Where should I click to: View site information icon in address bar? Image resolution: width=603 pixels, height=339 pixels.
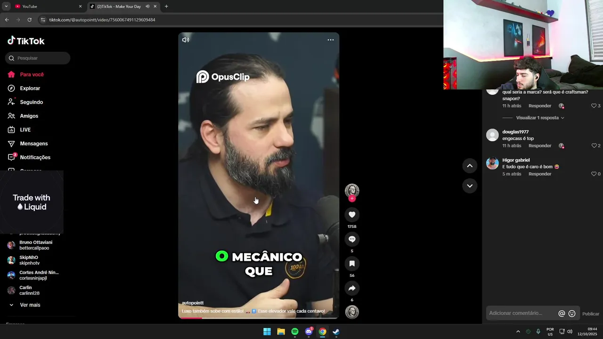click(x=43, y=20)
